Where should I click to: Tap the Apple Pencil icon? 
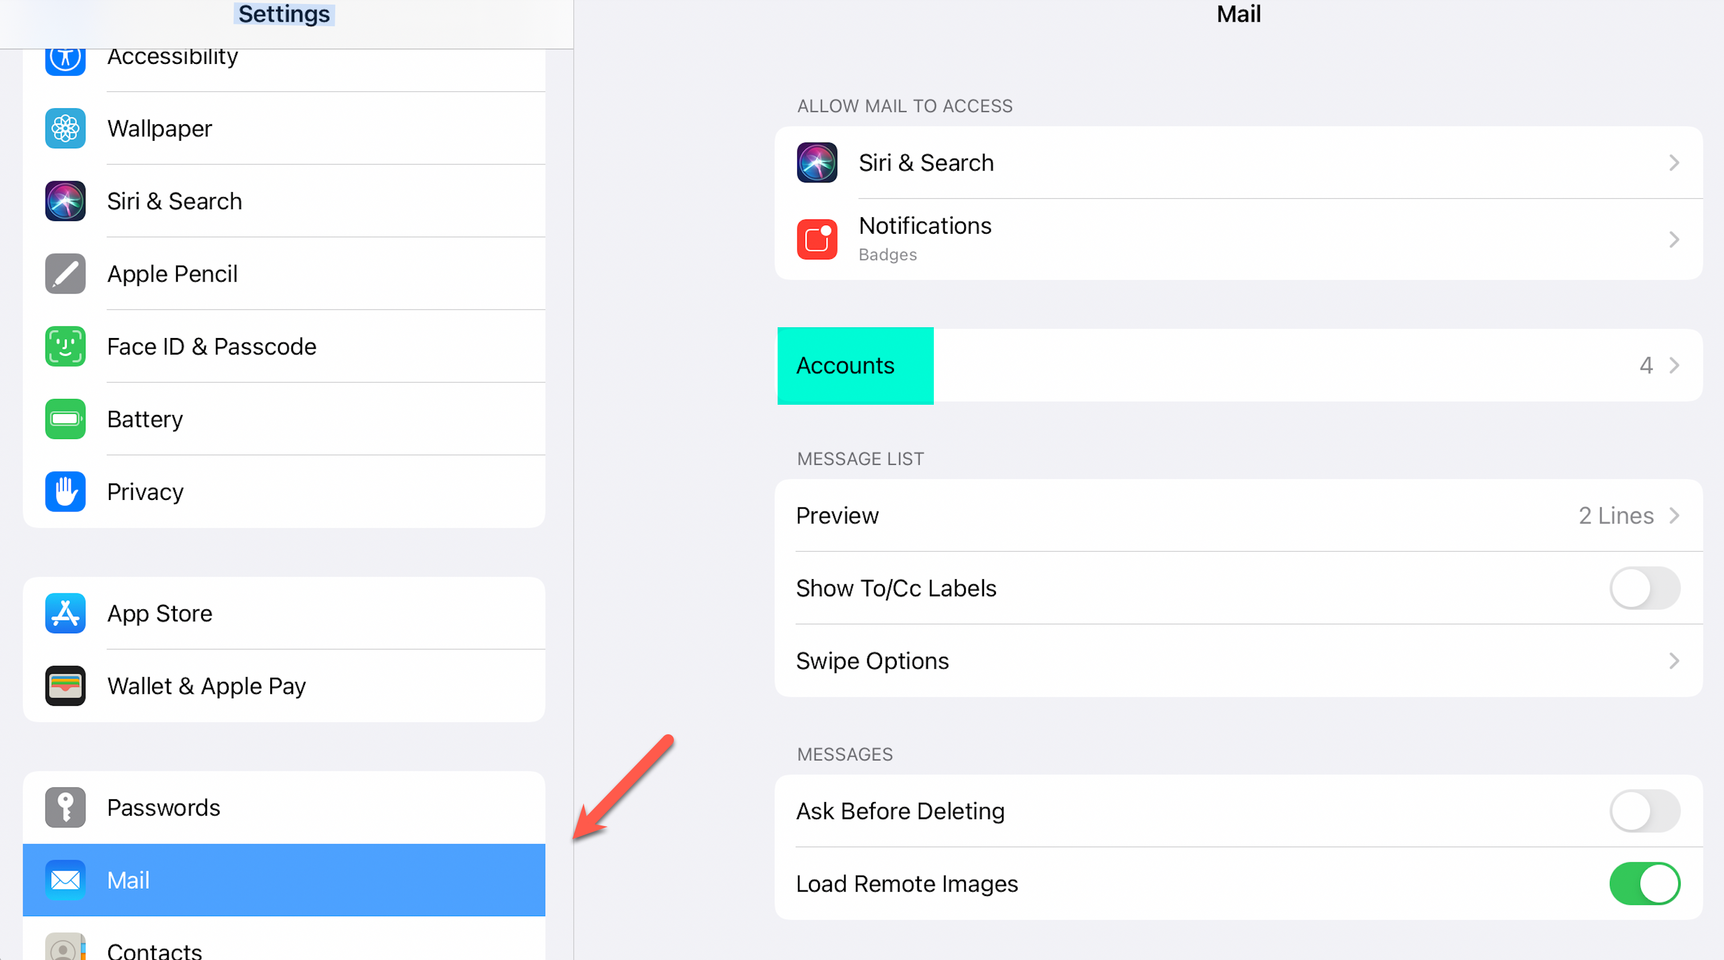coord(65,274)
